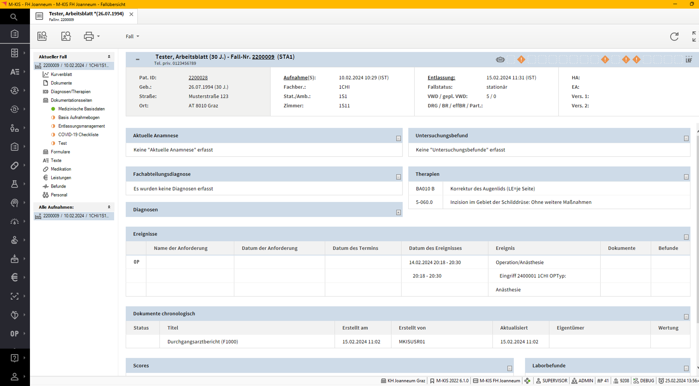
Task: Click the network icon in status bar
Action: tap(527, 381)
